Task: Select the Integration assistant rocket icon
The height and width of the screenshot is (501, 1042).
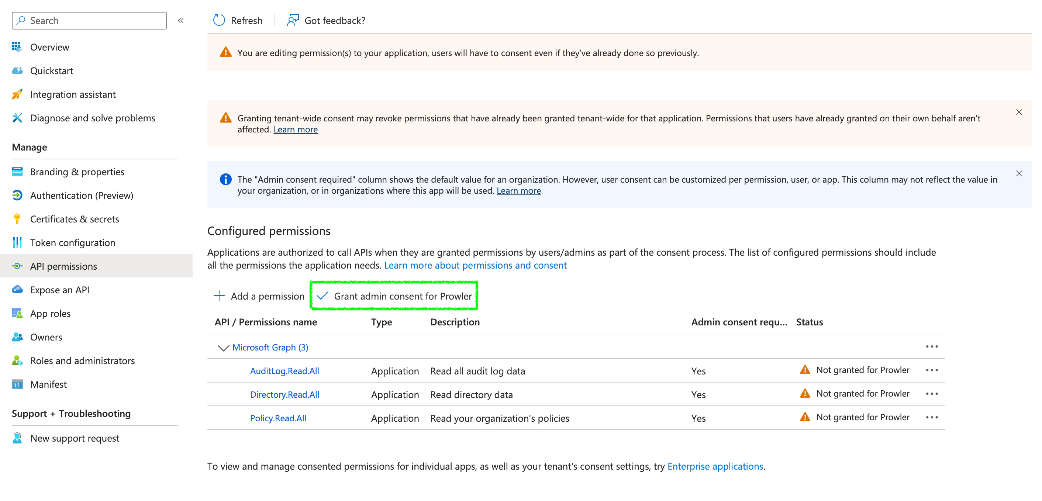Action: coord(17,94)
